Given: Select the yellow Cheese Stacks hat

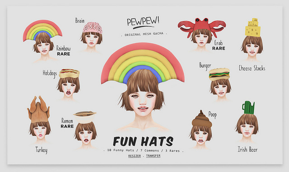Looking at the screenshot, I should pyautogui.click(x=253, y=27).
